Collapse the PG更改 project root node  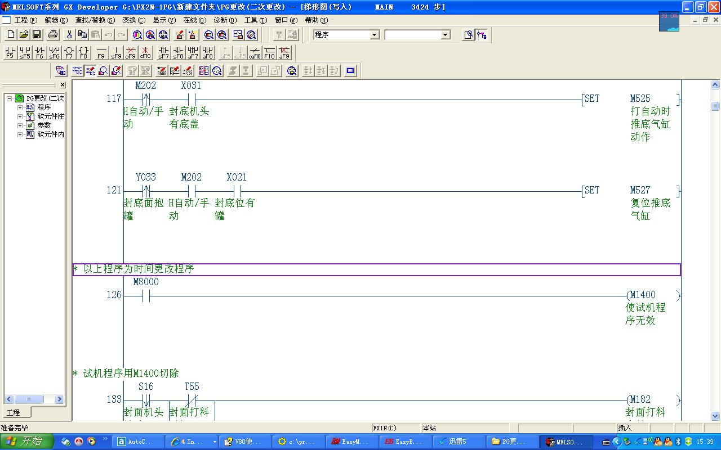click(10, 98)
